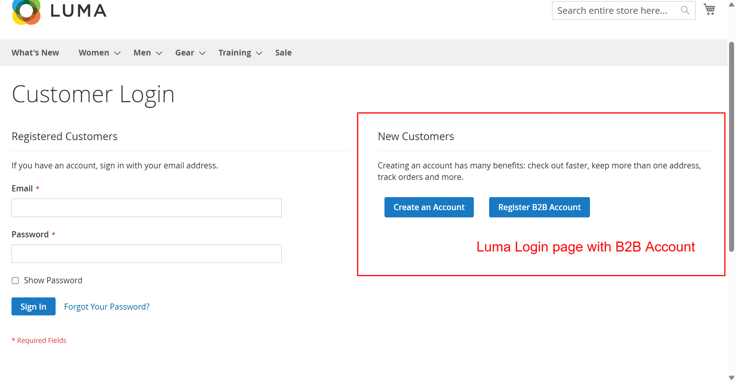The image size is (736, 382).
Task: Open the shopping cart
Action: [x=710, y=10]
